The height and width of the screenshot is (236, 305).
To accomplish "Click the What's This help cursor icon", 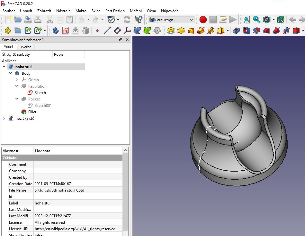I will point(139,20).
